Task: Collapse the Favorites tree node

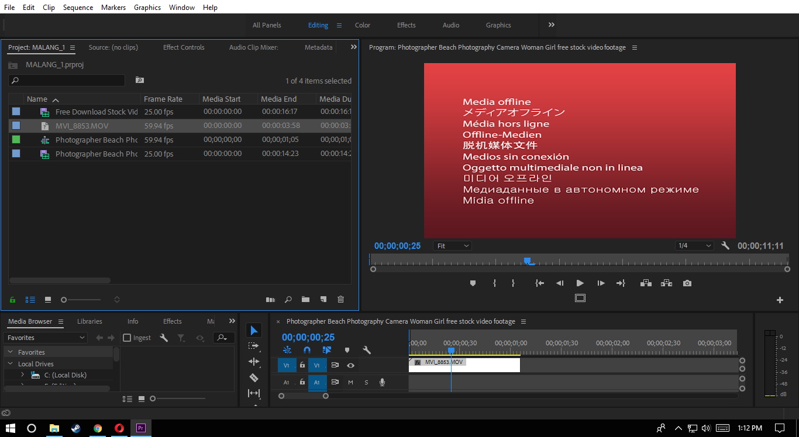Action: click(11, 352)
